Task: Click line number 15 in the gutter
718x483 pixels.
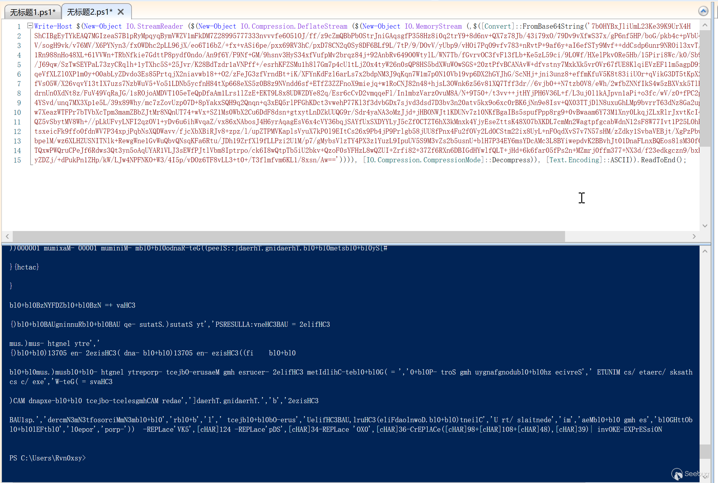Action: click(x=17, y=160)
